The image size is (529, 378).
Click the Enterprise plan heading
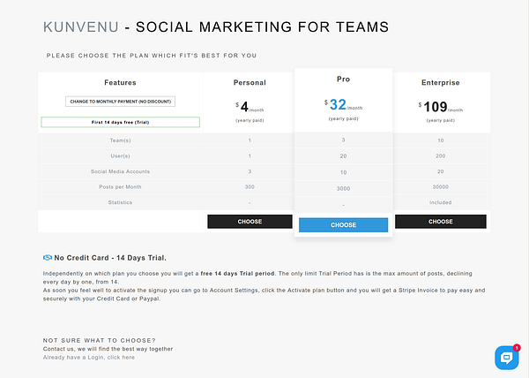point(441,83)
